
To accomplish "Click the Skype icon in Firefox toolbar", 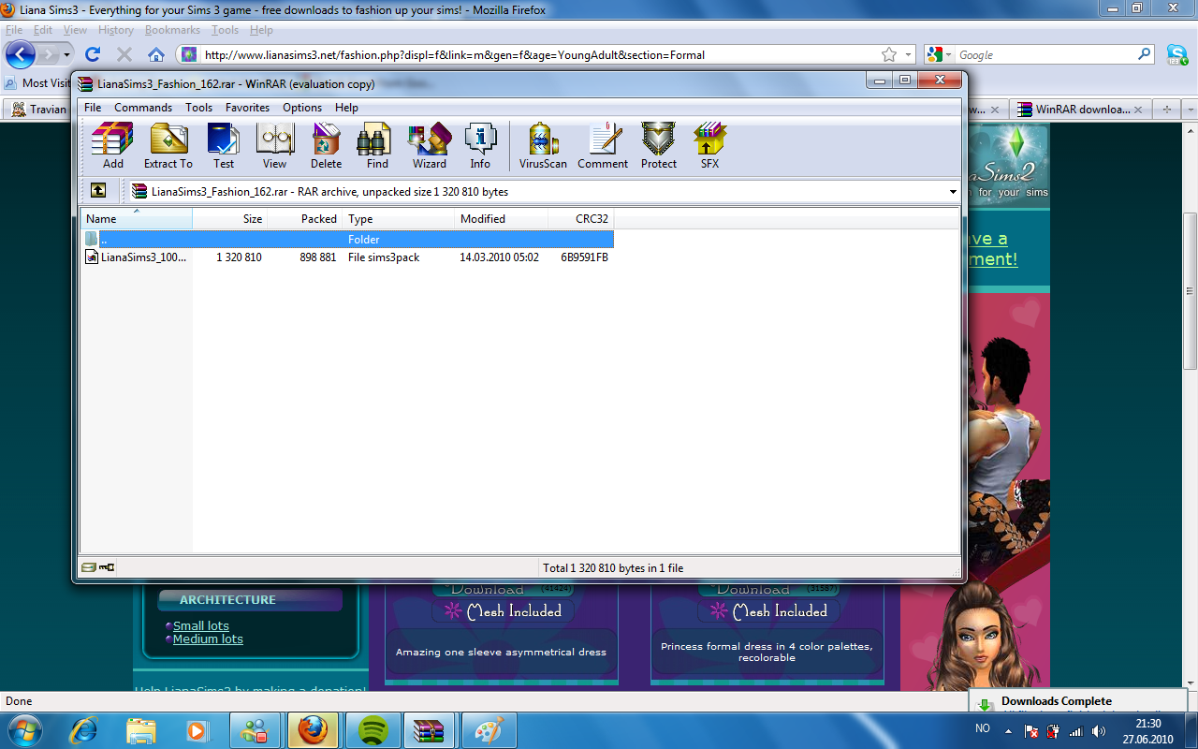I will click(1176, 54).
